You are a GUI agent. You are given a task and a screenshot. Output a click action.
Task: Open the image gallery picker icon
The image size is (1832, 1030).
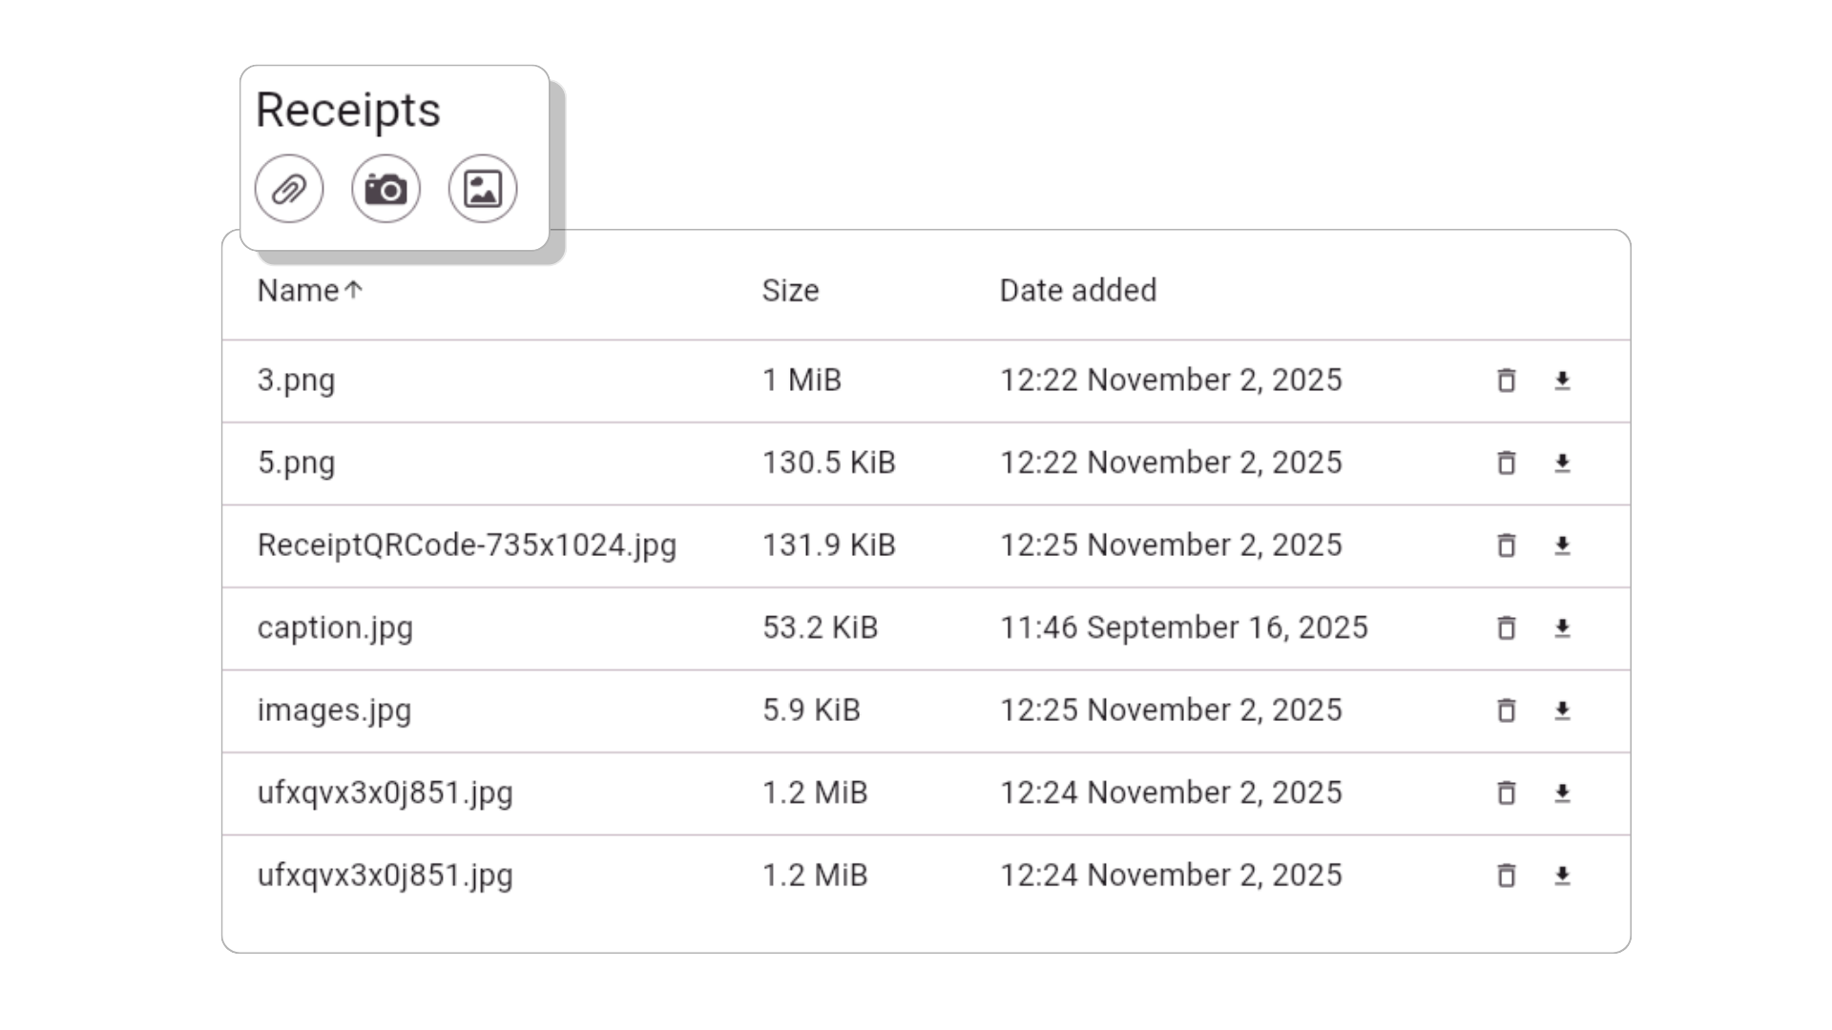click(x=483, y=189)
